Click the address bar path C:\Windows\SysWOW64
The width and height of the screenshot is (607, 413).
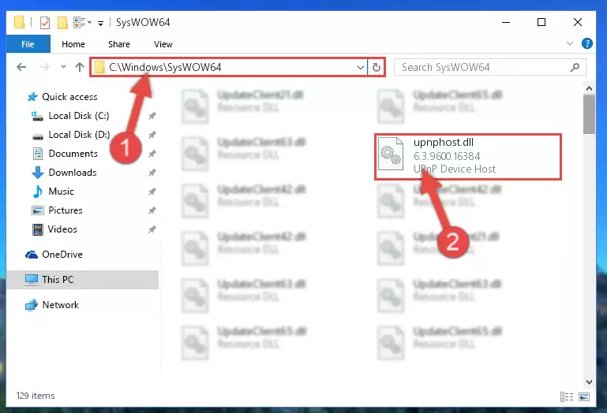(165, 67)
